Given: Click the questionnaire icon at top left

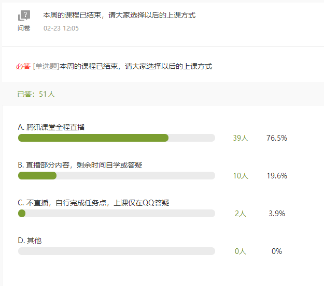Looking at the screenshot, I should [24, 16].
